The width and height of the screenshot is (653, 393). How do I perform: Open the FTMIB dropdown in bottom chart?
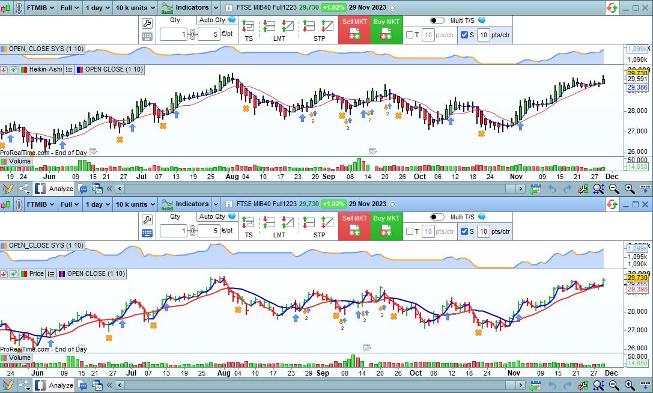click(40, 204)
